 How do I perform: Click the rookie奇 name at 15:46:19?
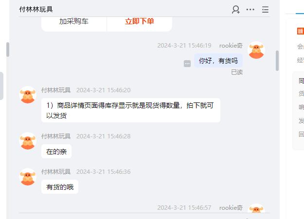click(231, 46)
